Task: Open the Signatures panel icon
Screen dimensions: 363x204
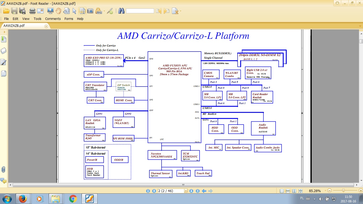Action: click(3, 62)
